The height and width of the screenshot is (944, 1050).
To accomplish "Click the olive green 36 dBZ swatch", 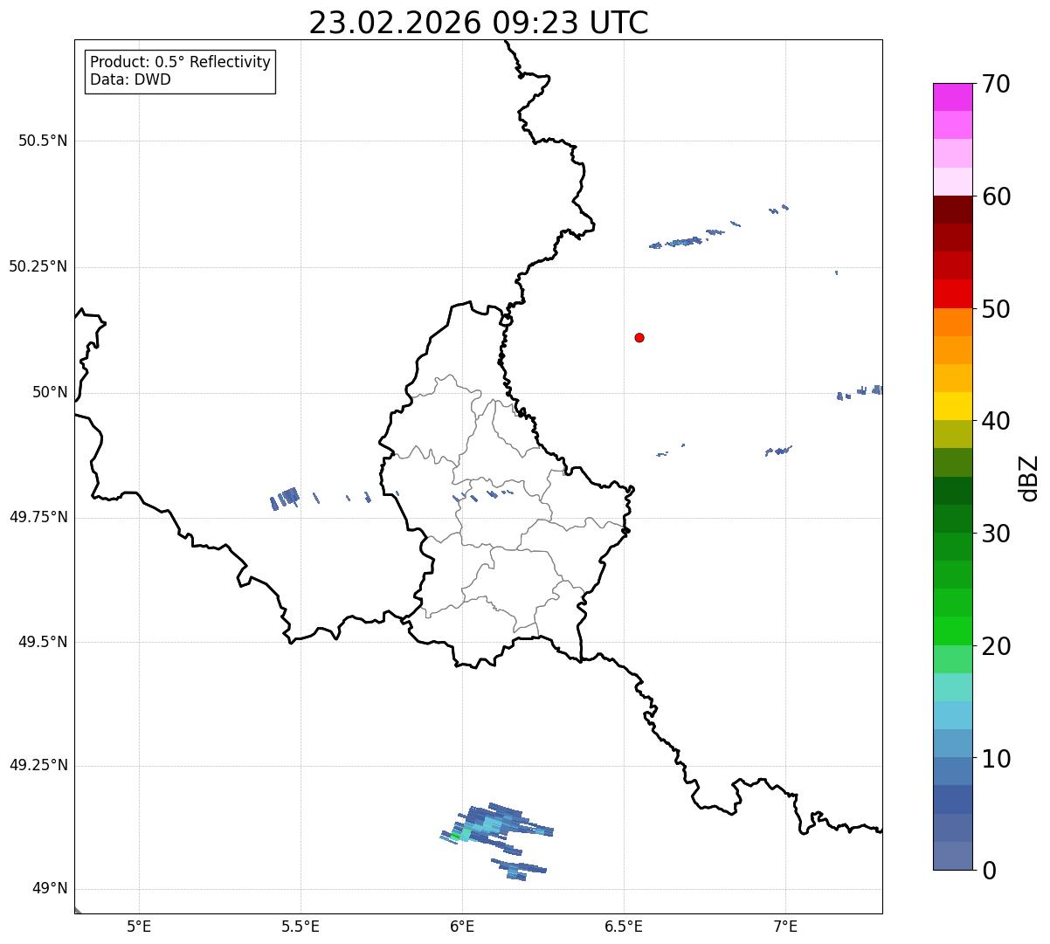I will click(953, 462).
